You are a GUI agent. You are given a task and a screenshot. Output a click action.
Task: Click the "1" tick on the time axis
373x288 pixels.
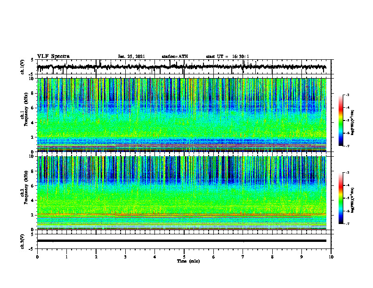coord(66,257)
